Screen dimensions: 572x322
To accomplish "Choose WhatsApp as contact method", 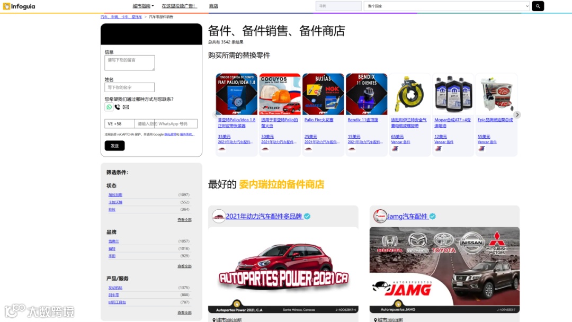I will [109, 107].
